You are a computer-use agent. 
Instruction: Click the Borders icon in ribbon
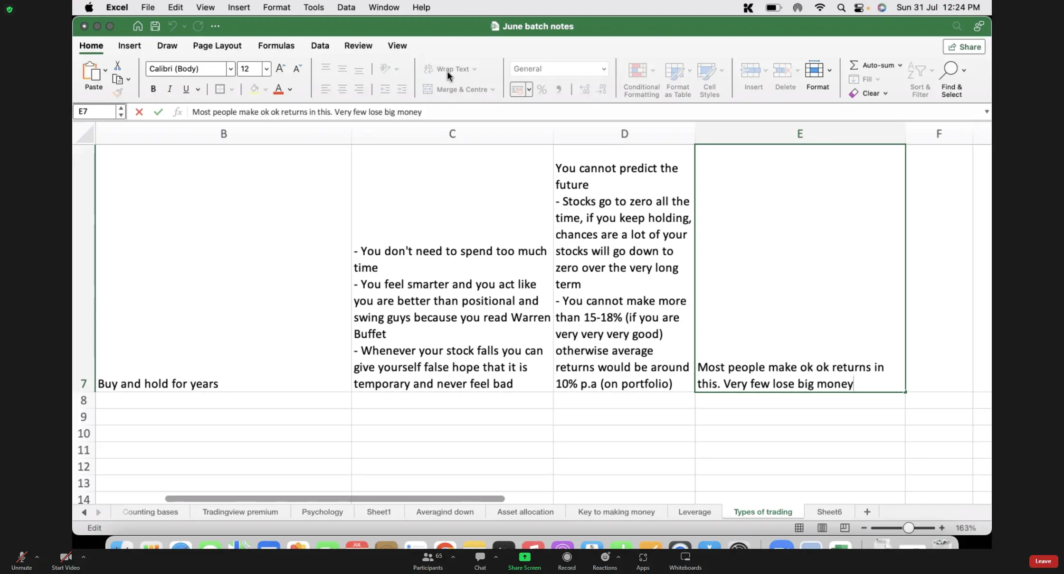click(x=219, y=89)
